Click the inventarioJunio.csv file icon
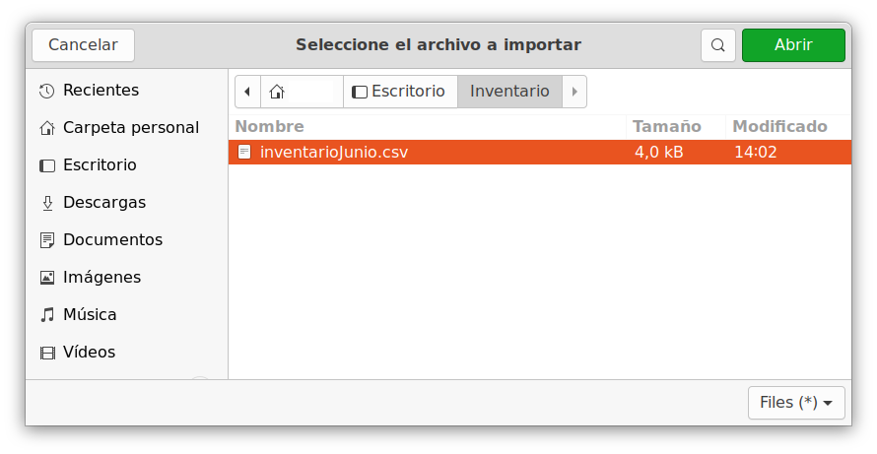The image size is (877, 454). 244,152
